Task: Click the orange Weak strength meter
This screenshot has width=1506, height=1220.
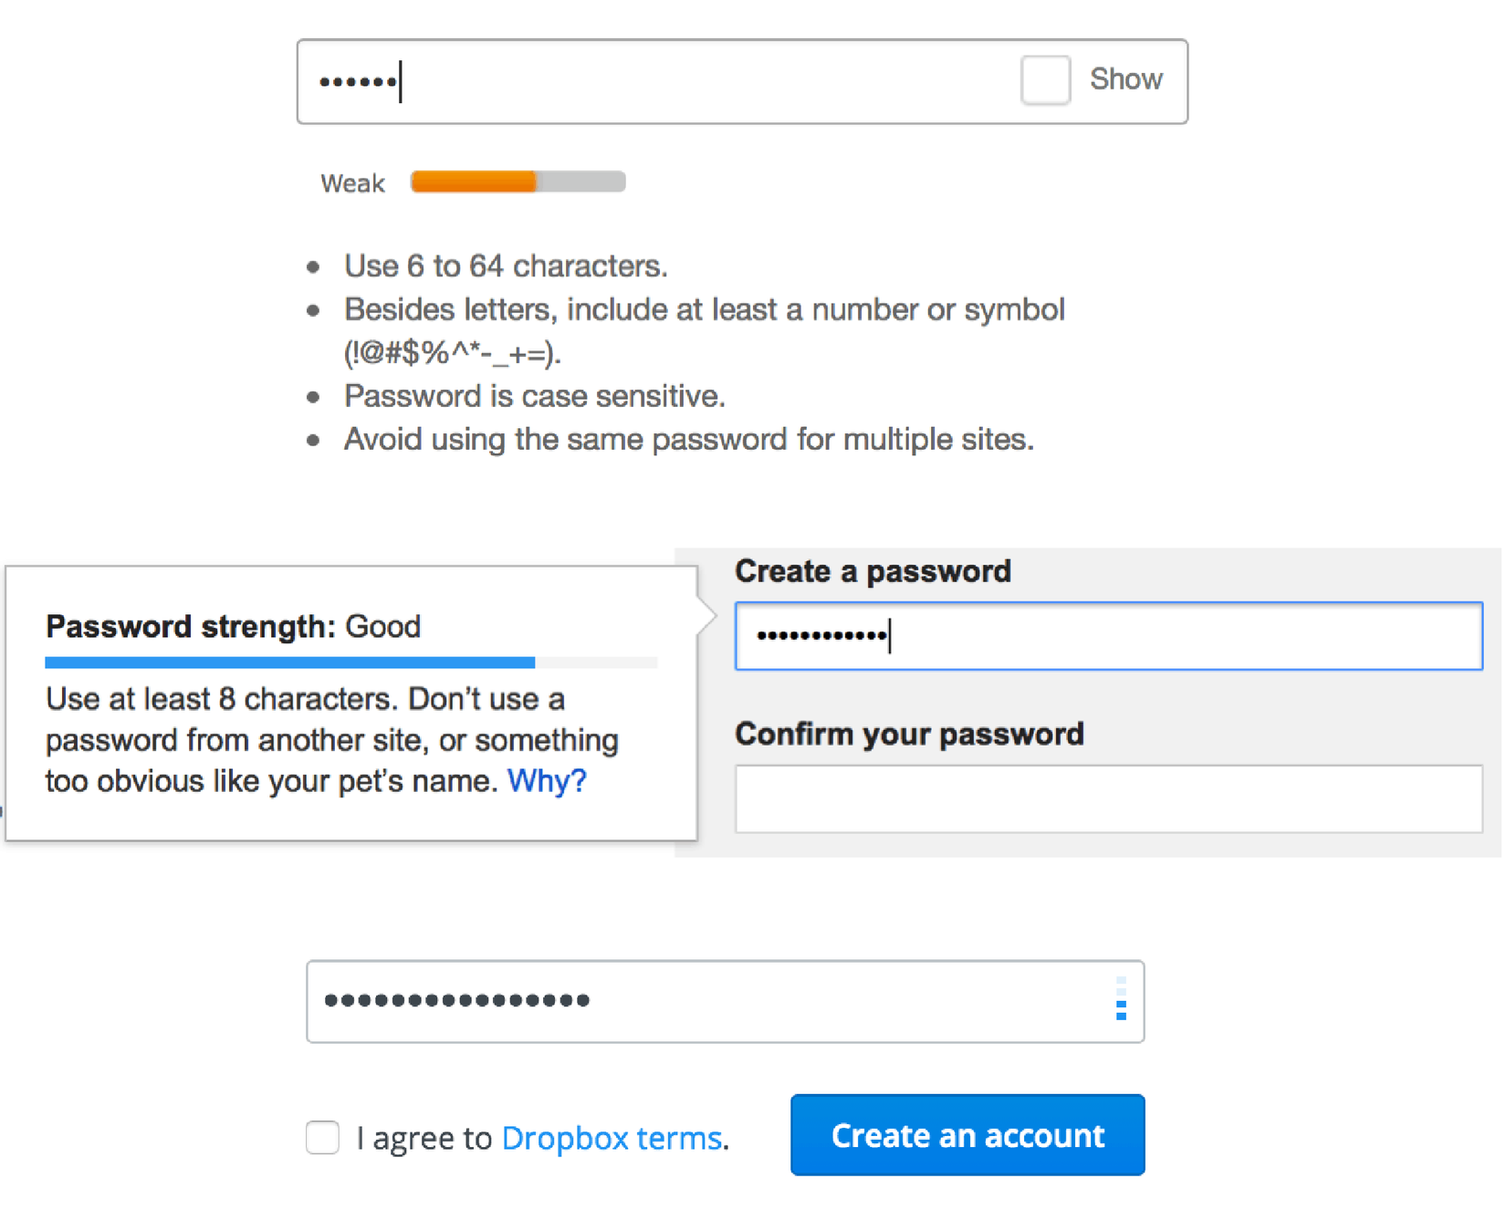Action: point(518,182)
